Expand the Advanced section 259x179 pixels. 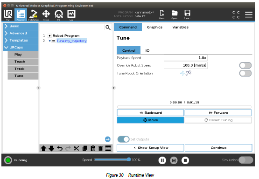click(x=21, y=33)
